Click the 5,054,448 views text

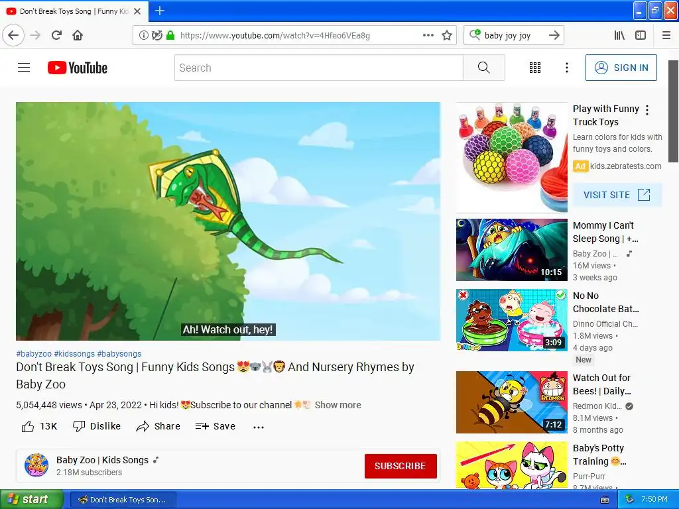(x=49, y=405)
